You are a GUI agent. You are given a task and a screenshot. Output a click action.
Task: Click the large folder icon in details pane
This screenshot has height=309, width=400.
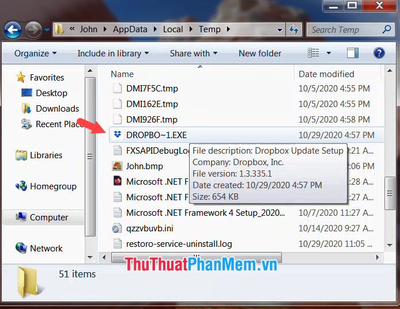pos(30,283)
